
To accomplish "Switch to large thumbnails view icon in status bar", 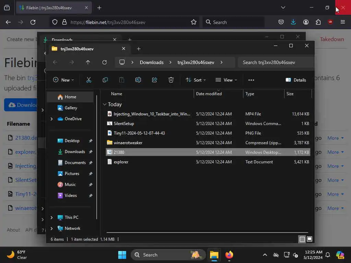I will coord(310,239).
